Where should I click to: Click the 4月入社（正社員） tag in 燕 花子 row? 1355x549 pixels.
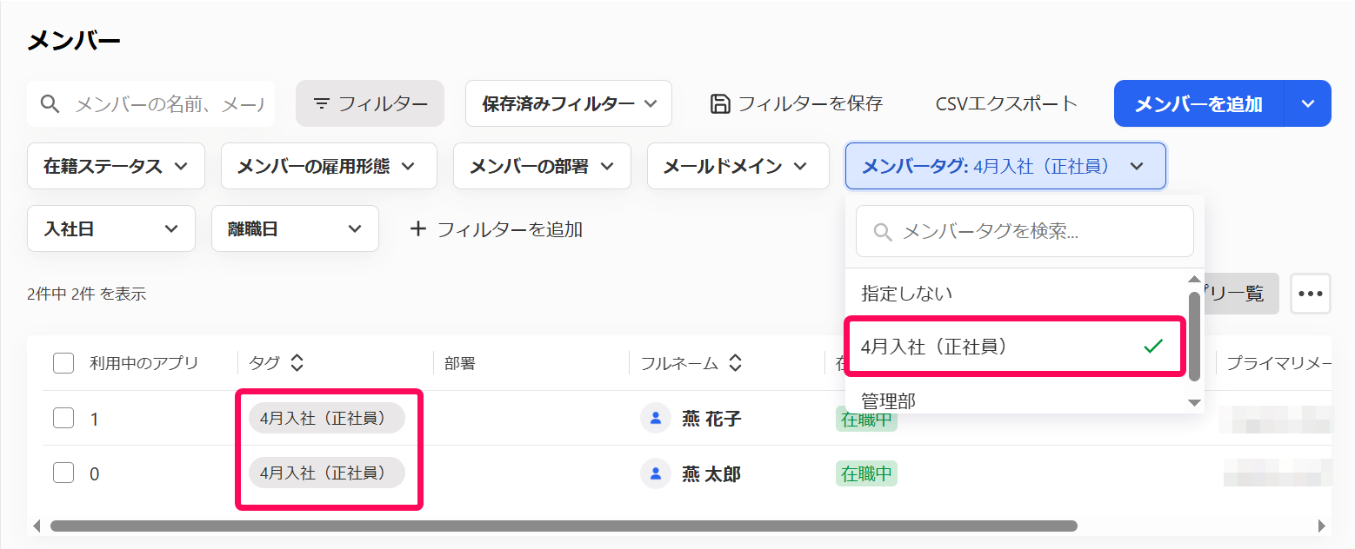point(327,418)
